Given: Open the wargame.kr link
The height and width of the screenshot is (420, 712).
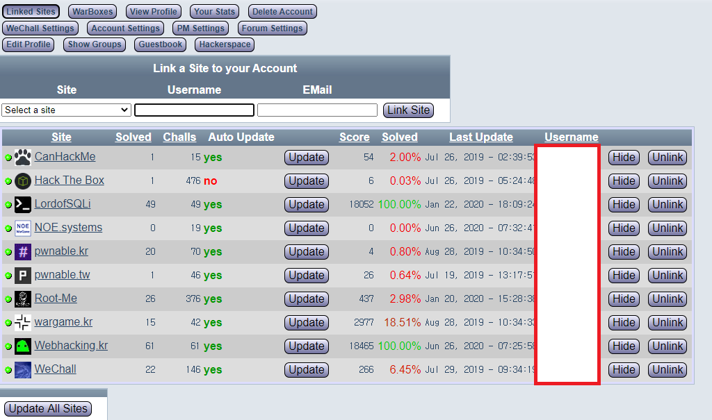Looking at the screenshot, I should coord(63,321).
